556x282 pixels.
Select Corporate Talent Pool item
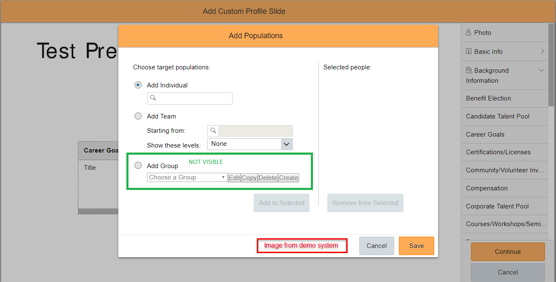coord(505,206)
